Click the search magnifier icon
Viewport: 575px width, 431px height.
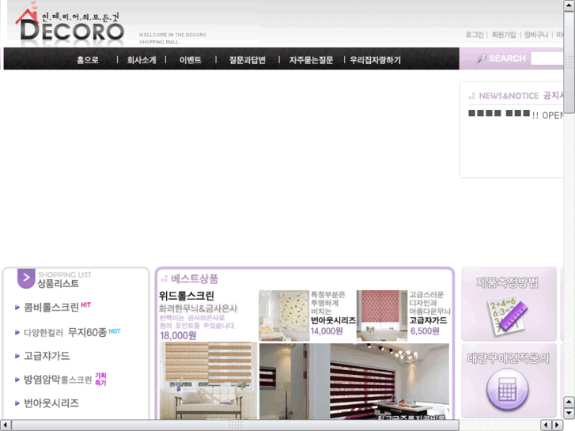coord(482,59)
